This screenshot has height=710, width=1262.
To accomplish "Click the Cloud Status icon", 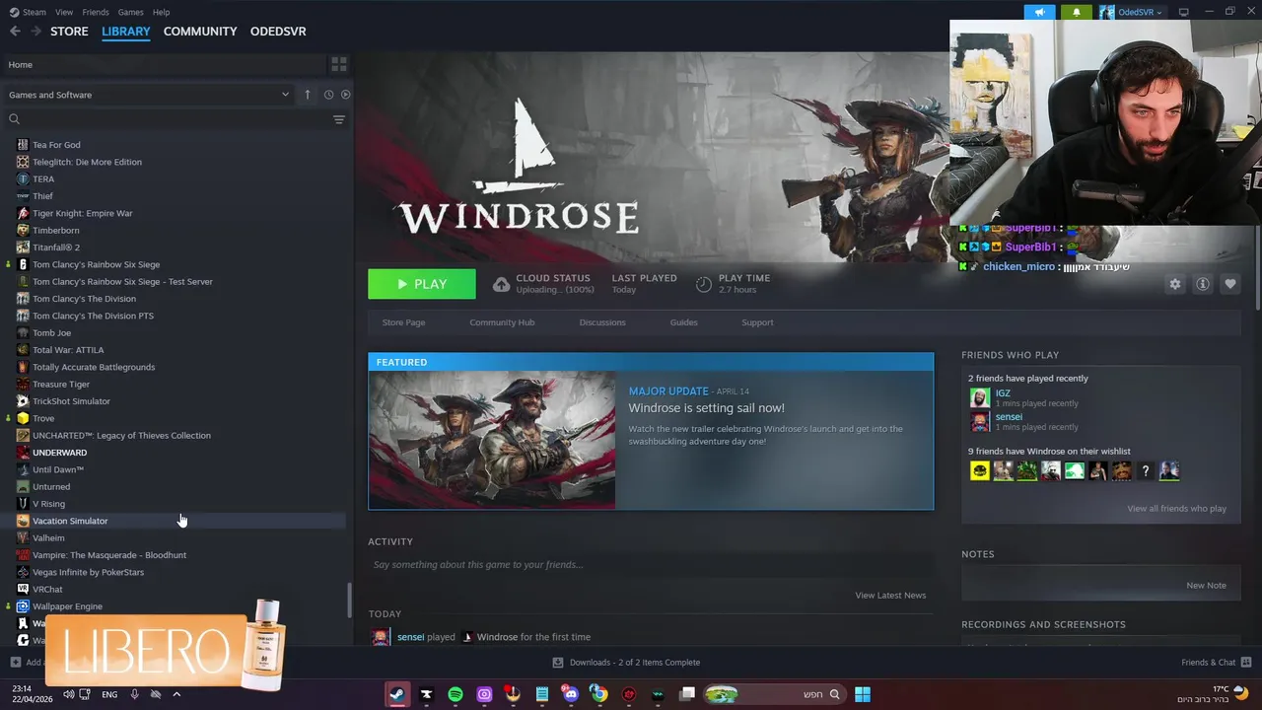I will tap(501, 284).
